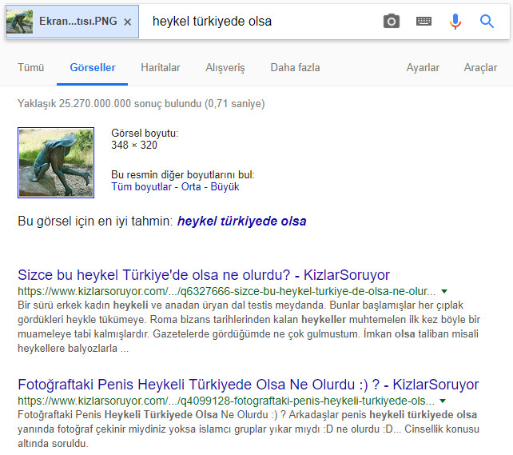Image resolution: width=513 pixels, height=455 pixels.
Task: Open the on-screen keyboard icon
Action: click(x=424, y=22)
